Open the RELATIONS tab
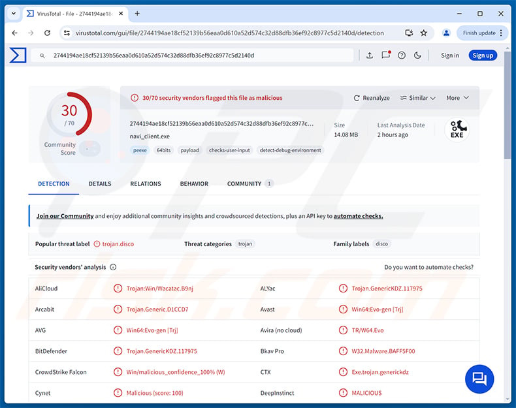This screenshot has width=516, height=408. (x=146, y=184)
